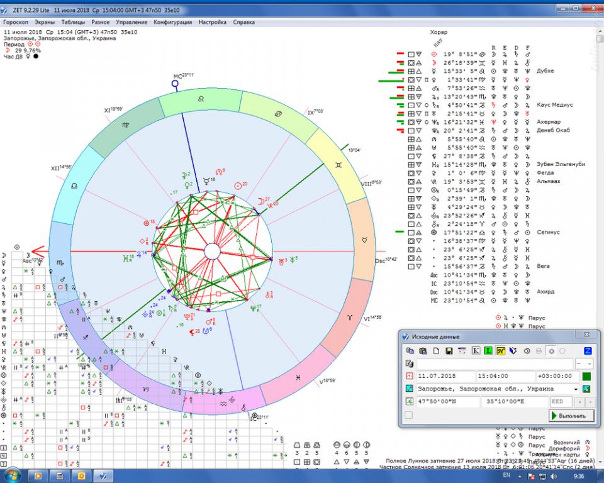Click the cyan place icon beside Запорожье
This screenshot has height=483, width=604.
pyautogui.click(x=410, y=389)
